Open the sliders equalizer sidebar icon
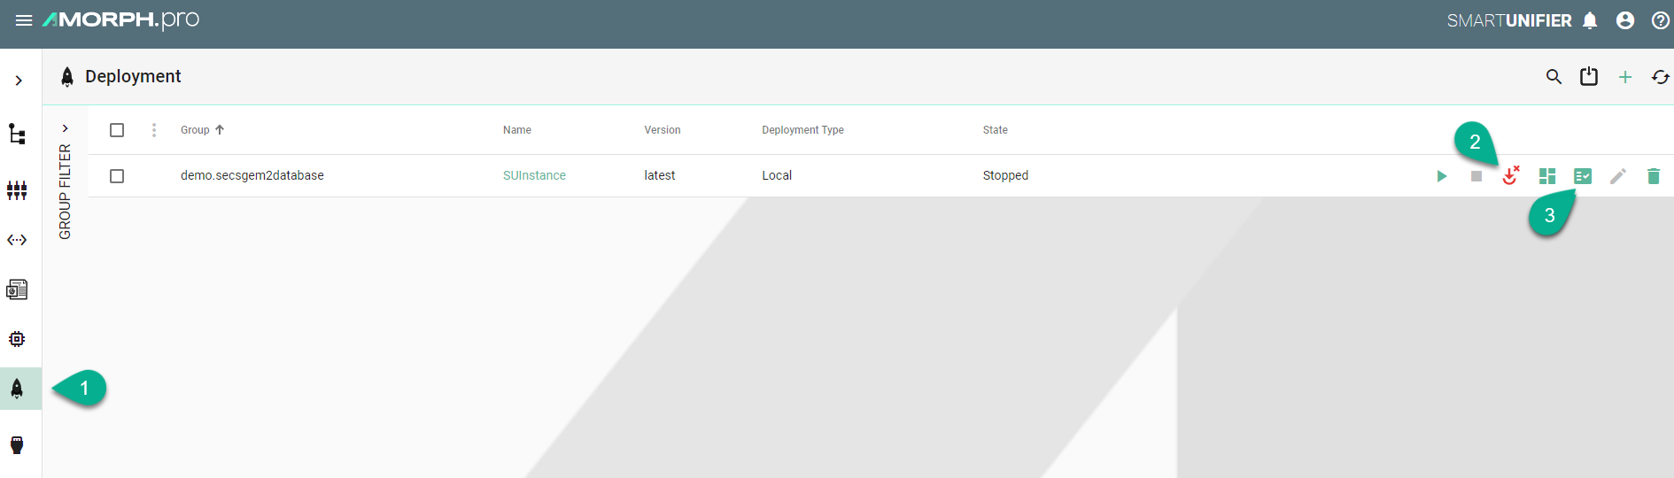This screenshot has height=478, width=1674. [17, 190]
